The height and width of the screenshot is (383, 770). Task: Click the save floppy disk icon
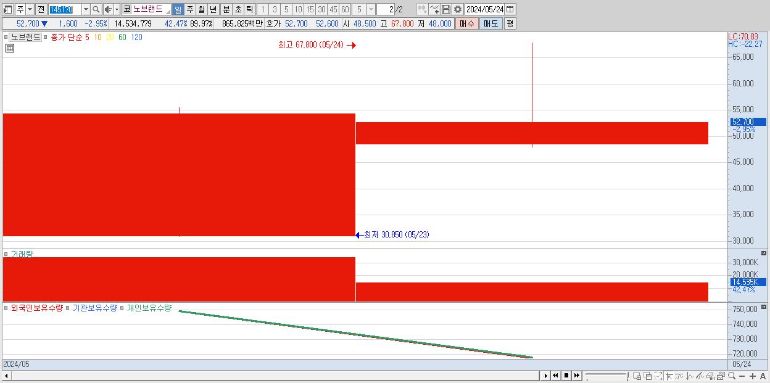coord(446,9)
